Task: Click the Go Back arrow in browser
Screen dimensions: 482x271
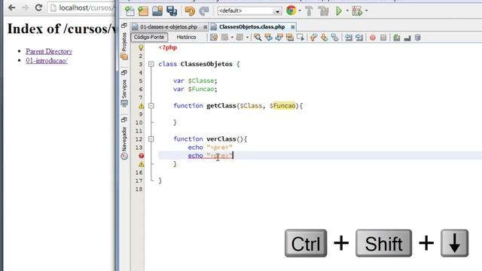Action: 12,8
